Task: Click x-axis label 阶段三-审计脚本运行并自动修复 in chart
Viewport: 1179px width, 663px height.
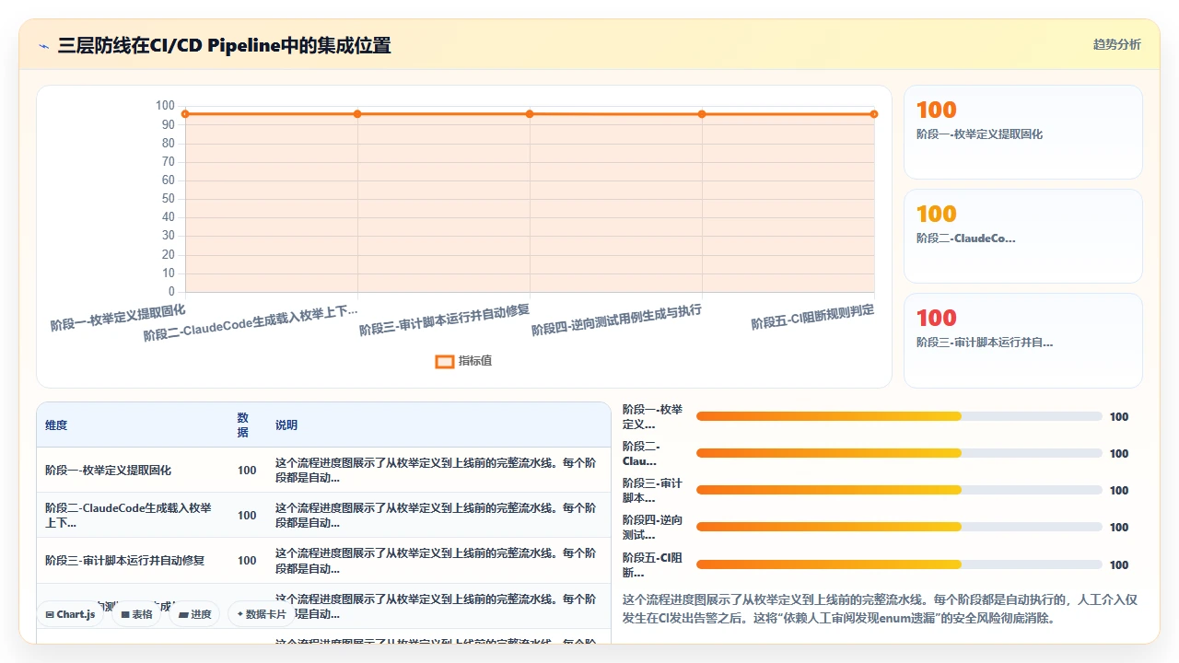Action: [x=445, y=320]
